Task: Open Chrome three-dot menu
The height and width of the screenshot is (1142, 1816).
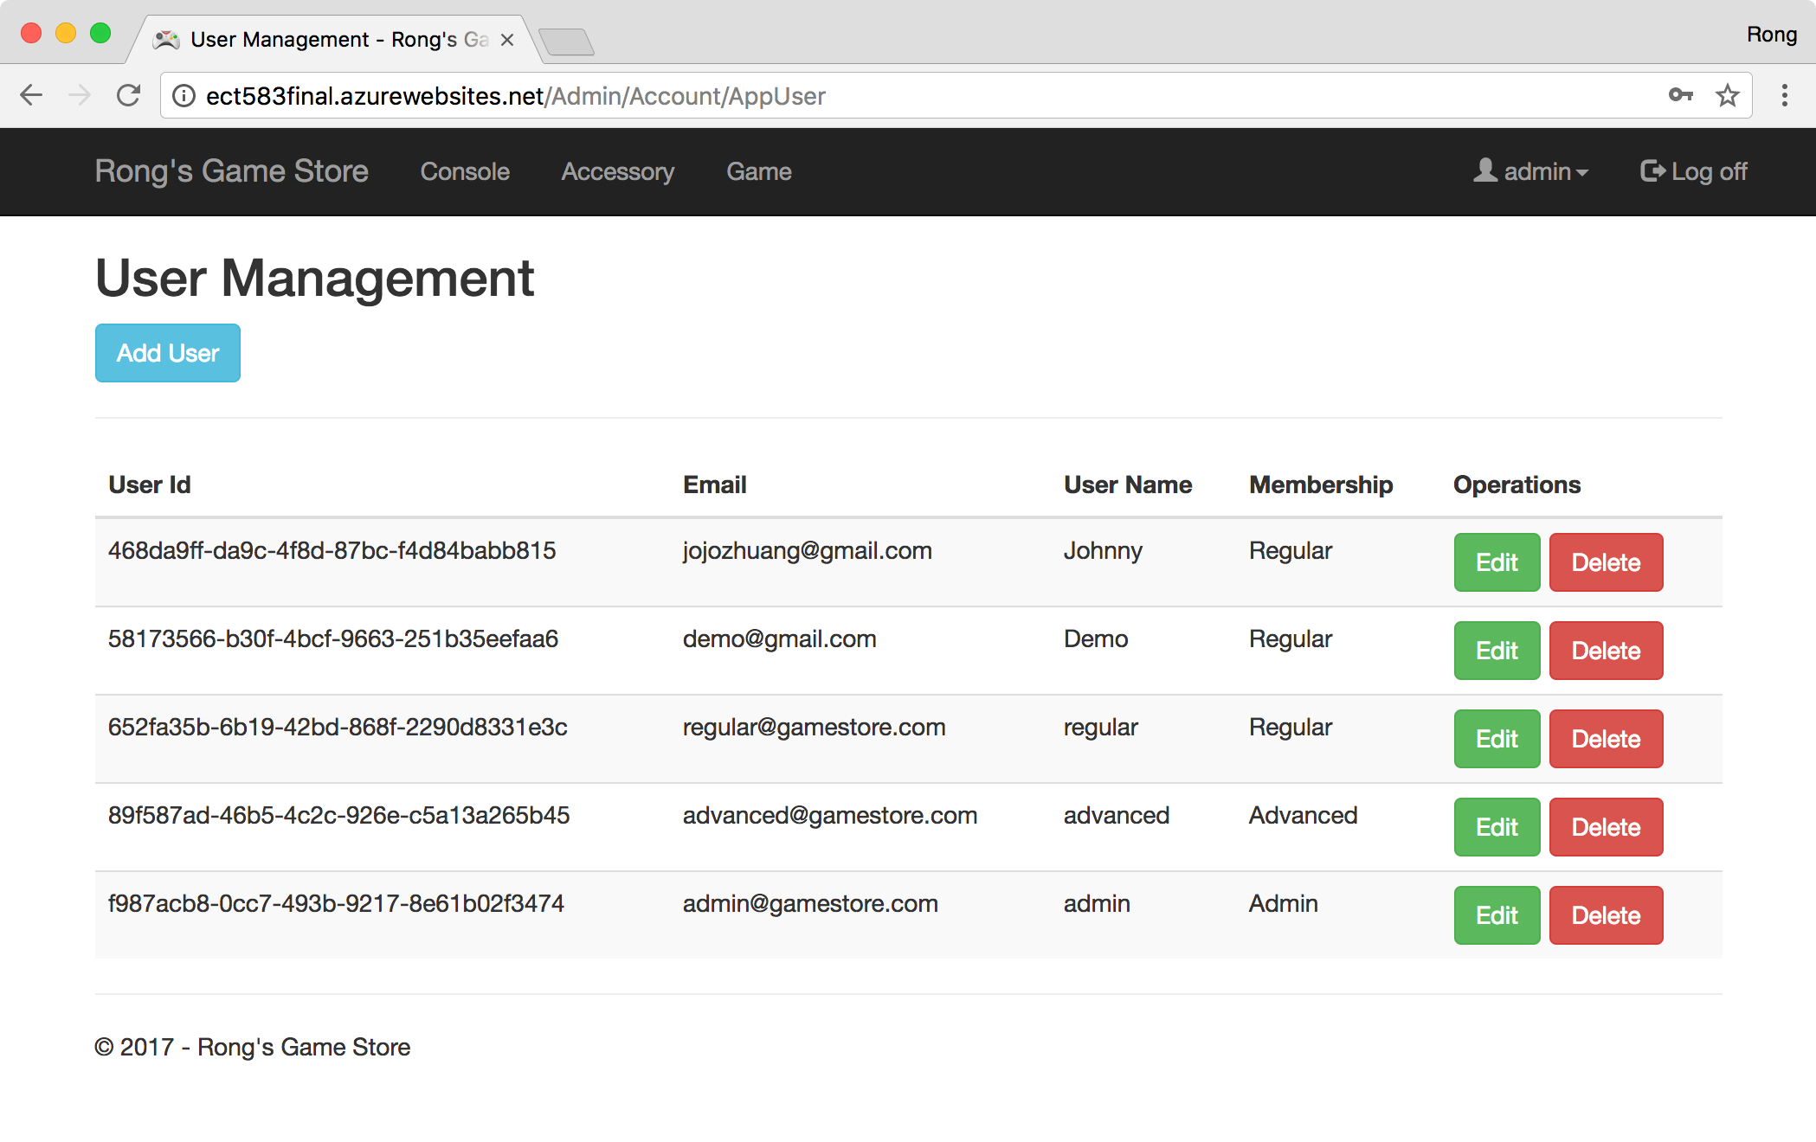Action: click(x=1785, y=95)
